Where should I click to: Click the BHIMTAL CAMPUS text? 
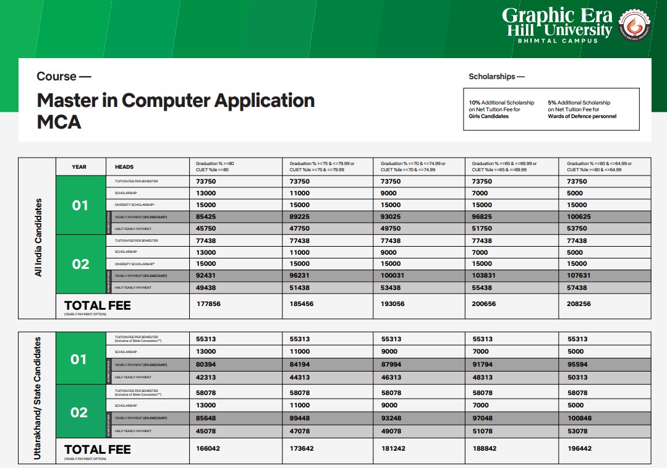tap(557, 41)
